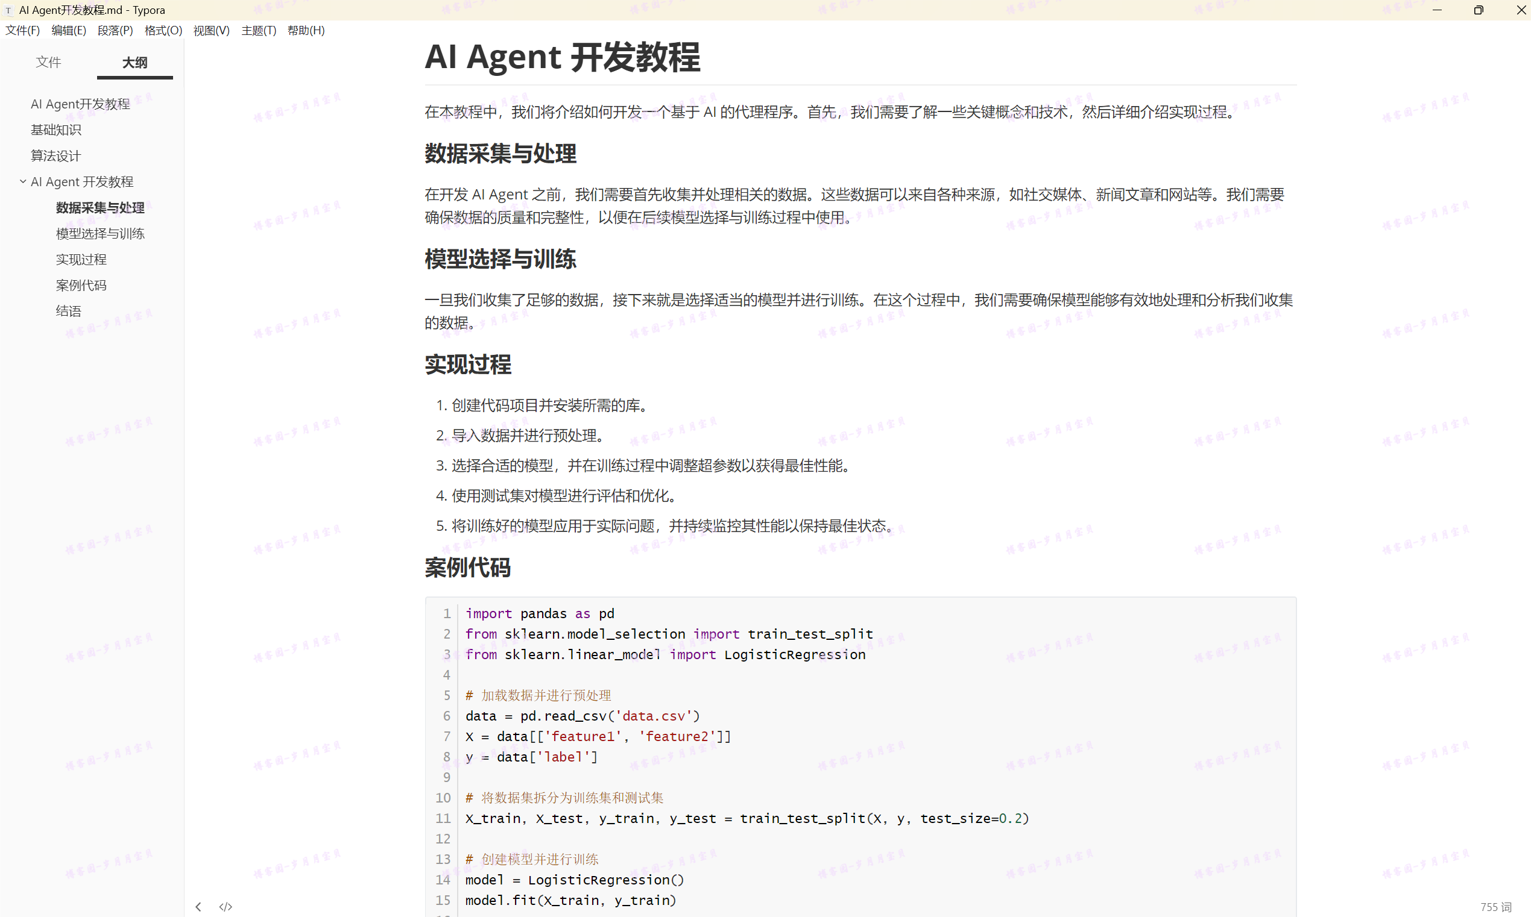Select 模型选择与训练 outline entry
The height and width of the screenshot is (917, 1531).
pos(100,234)
